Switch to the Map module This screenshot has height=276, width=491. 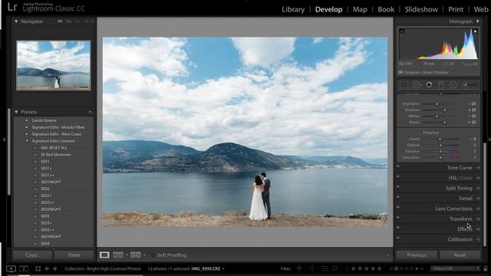coord(360,9)
